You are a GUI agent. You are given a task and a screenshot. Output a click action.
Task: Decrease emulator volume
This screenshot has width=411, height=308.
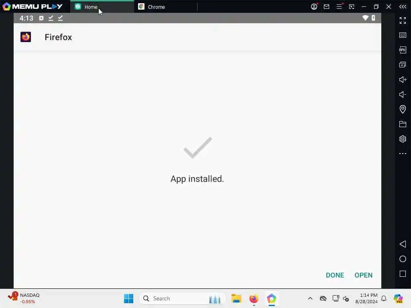(x=403, y=94)
